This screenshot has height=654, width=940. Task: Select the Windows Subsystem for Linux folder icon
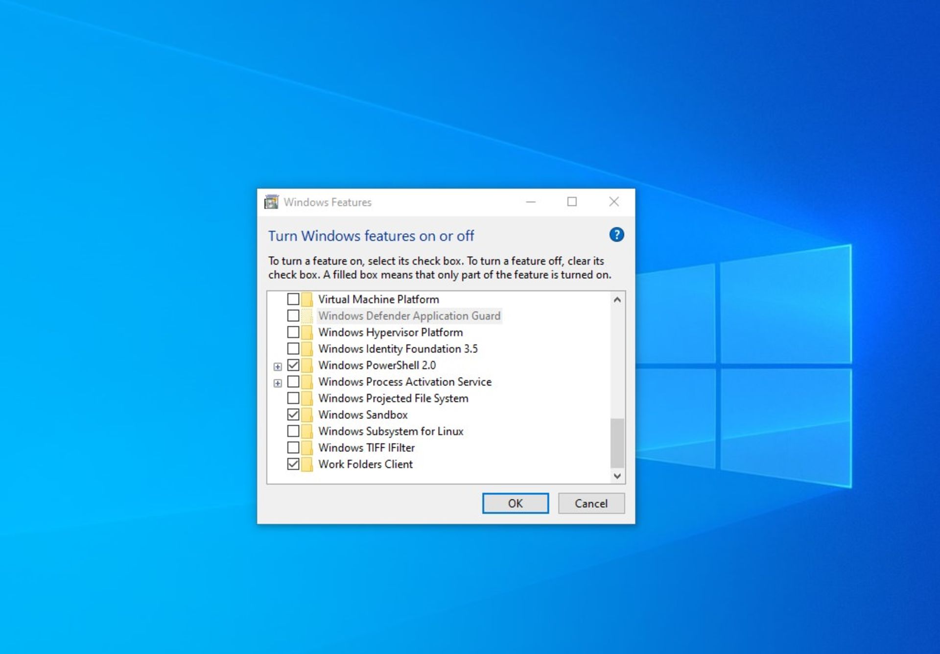[x=307, y=431]
